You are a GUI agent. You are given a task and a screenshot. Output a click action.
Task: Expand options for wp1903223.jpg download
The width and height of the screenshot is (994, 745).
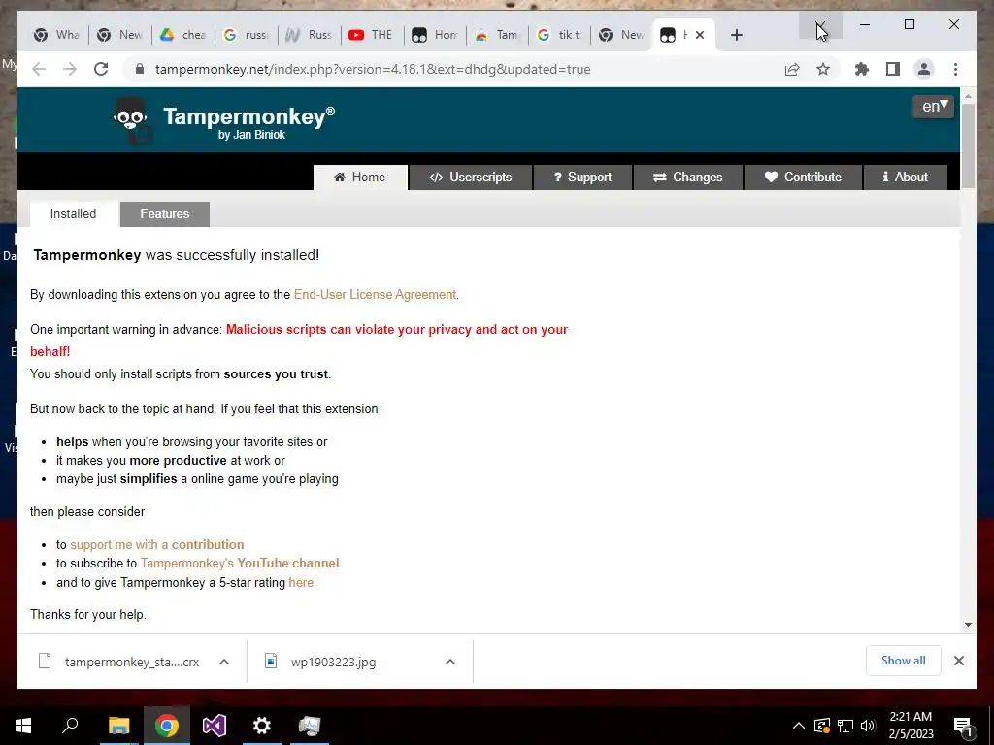(x=450, y=662)
